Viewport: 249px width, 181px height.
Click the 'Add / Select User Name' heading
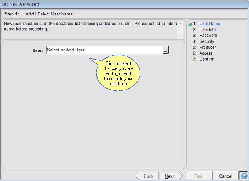[x=49, y=14]
